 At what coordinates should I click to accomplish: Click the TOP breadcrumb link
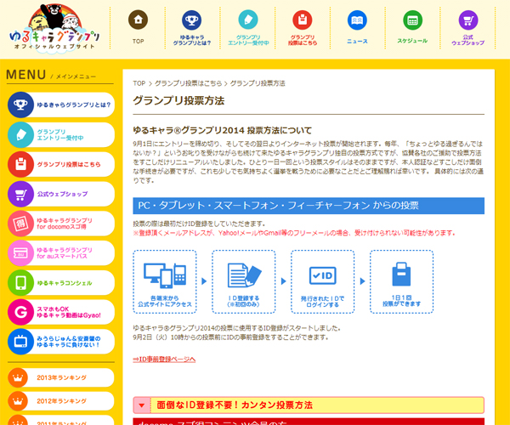pos(139,83)
